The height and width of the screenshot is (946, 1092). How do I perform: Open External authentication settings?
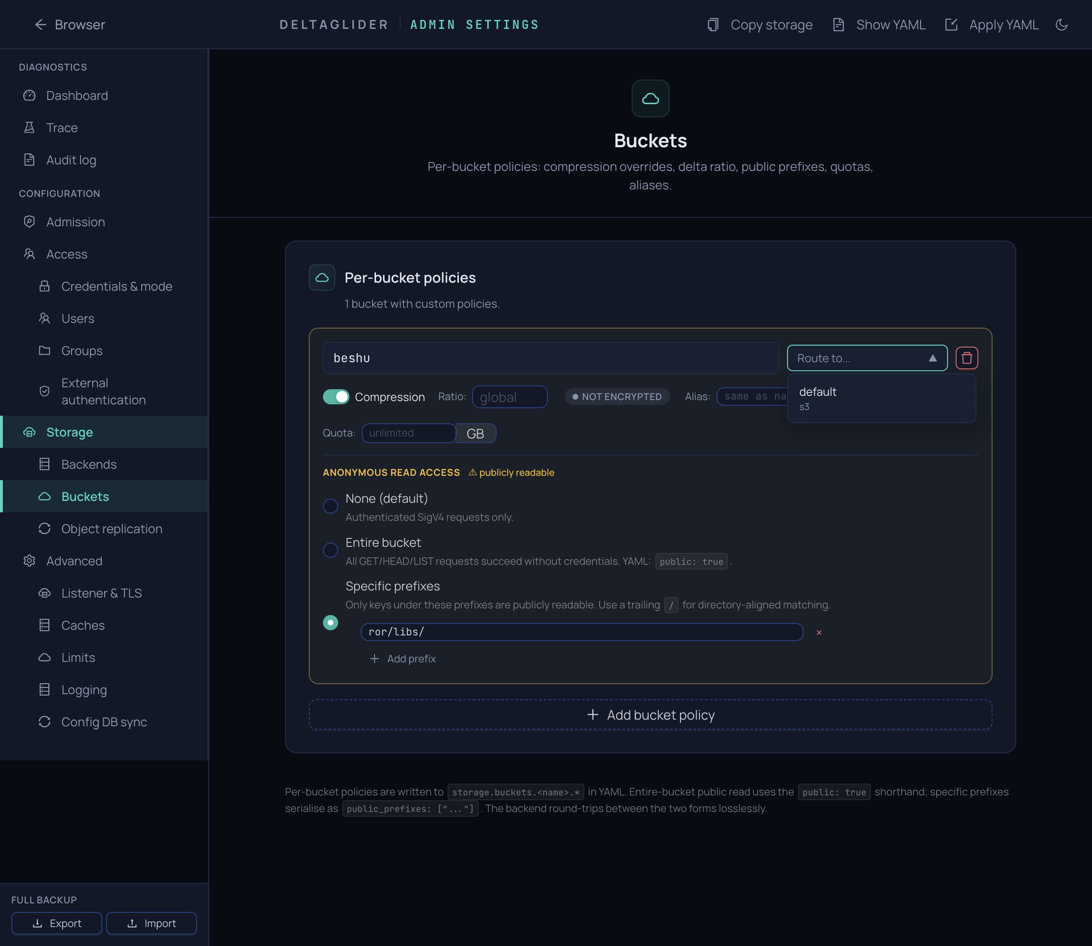click(x=104, y=391)
